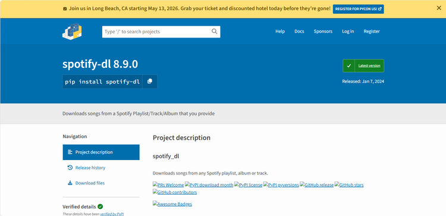Screen dimensions: 446x216
Task: Open the Docs link in header
Action: pos(299,32)
